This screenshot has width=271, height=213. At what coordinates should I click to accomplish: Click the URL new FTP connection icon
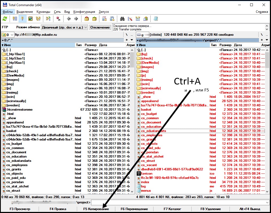click(112, 19)
